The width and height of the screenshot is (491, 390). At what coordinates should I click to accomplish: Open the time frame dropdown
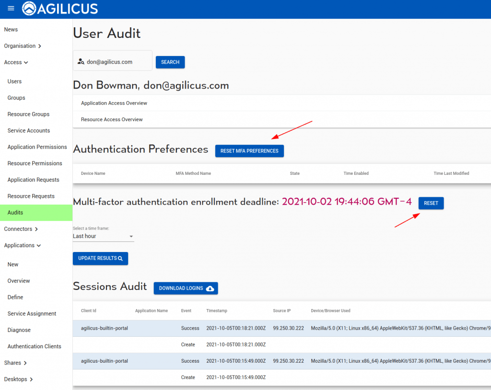(x=103, y=236)
